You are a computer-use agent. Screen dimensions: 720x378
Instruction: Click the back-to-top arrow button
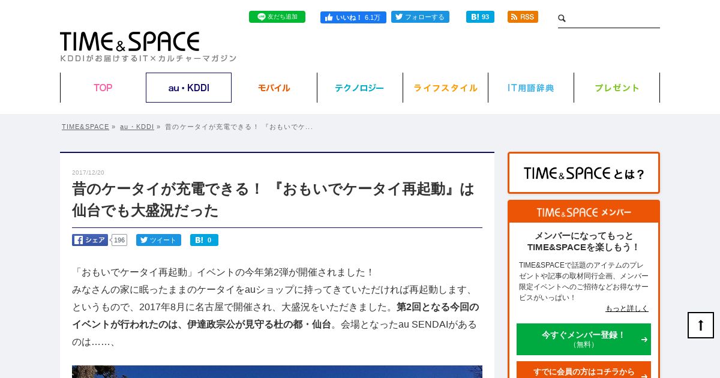pyautogui.click(x=701, y=325)
